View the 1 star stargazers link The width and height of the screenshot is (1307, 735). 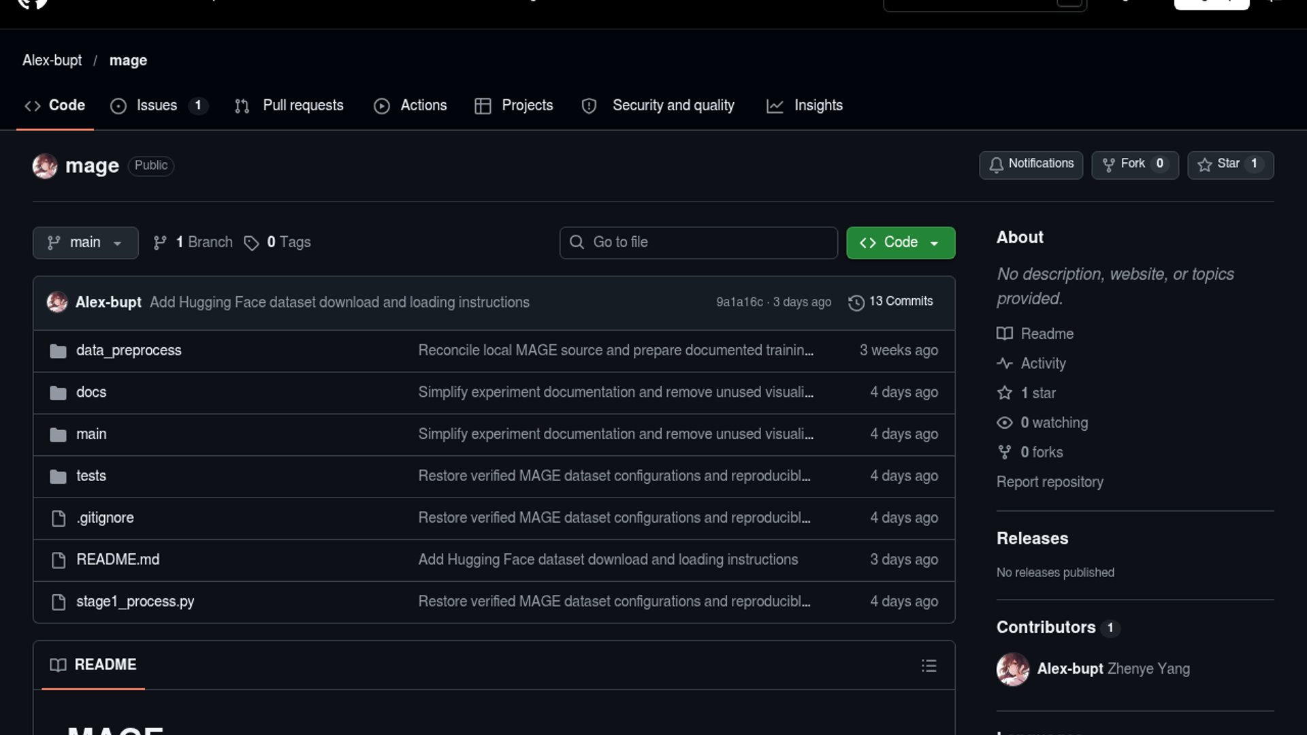tap(1027, 393)
